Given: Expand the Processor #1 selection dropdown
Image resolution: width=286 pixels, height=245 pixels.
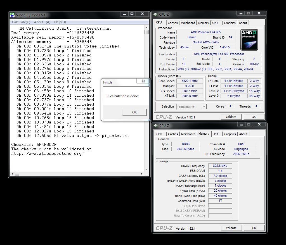Looking at the screenshot, I should [x=204, y=107].
